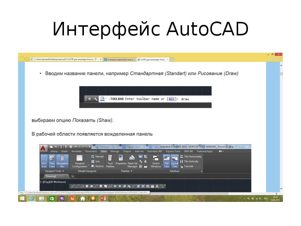Toggle Layout Tabs display
This screenshot has width=301, height=226.
175,161
